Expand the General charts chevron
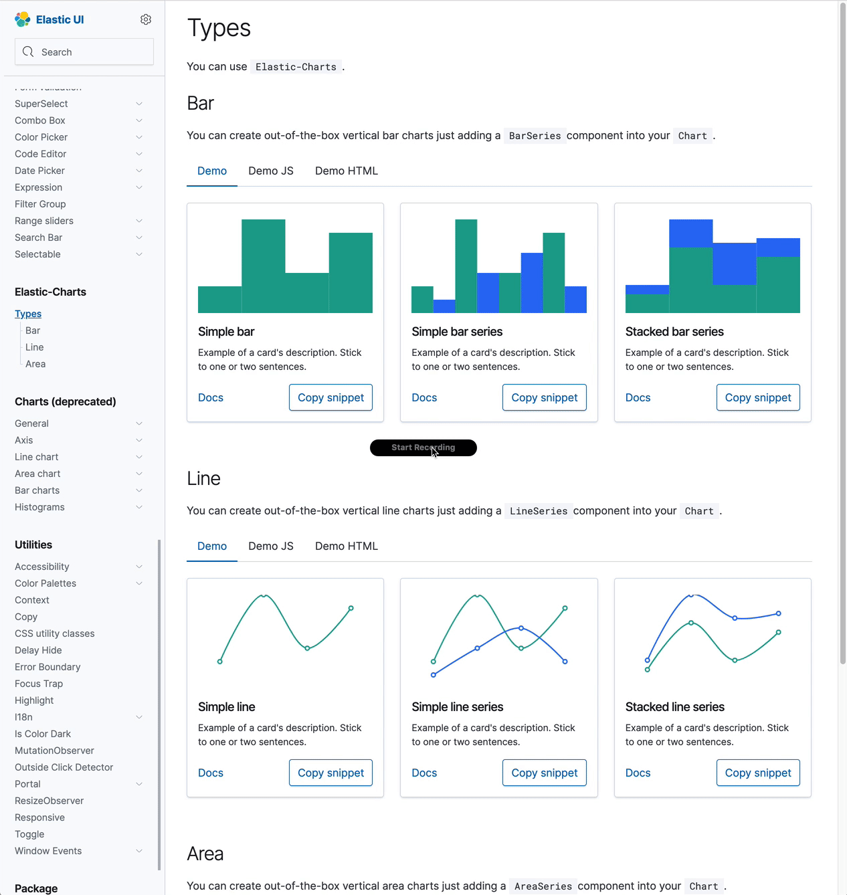This screenshot has width=847, height=895. click(139, 423)
